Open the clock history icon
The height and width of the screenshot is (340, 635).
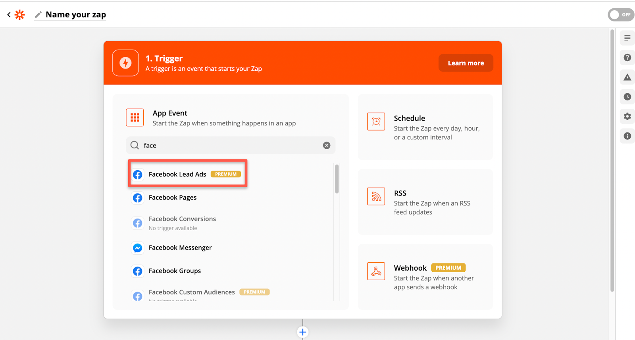(627, 96)
